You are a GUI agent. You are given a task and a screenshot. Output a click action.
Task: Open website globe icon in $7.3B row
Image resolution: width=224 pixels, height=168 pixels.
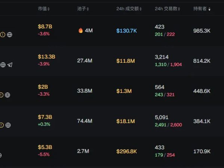(8, 125)
